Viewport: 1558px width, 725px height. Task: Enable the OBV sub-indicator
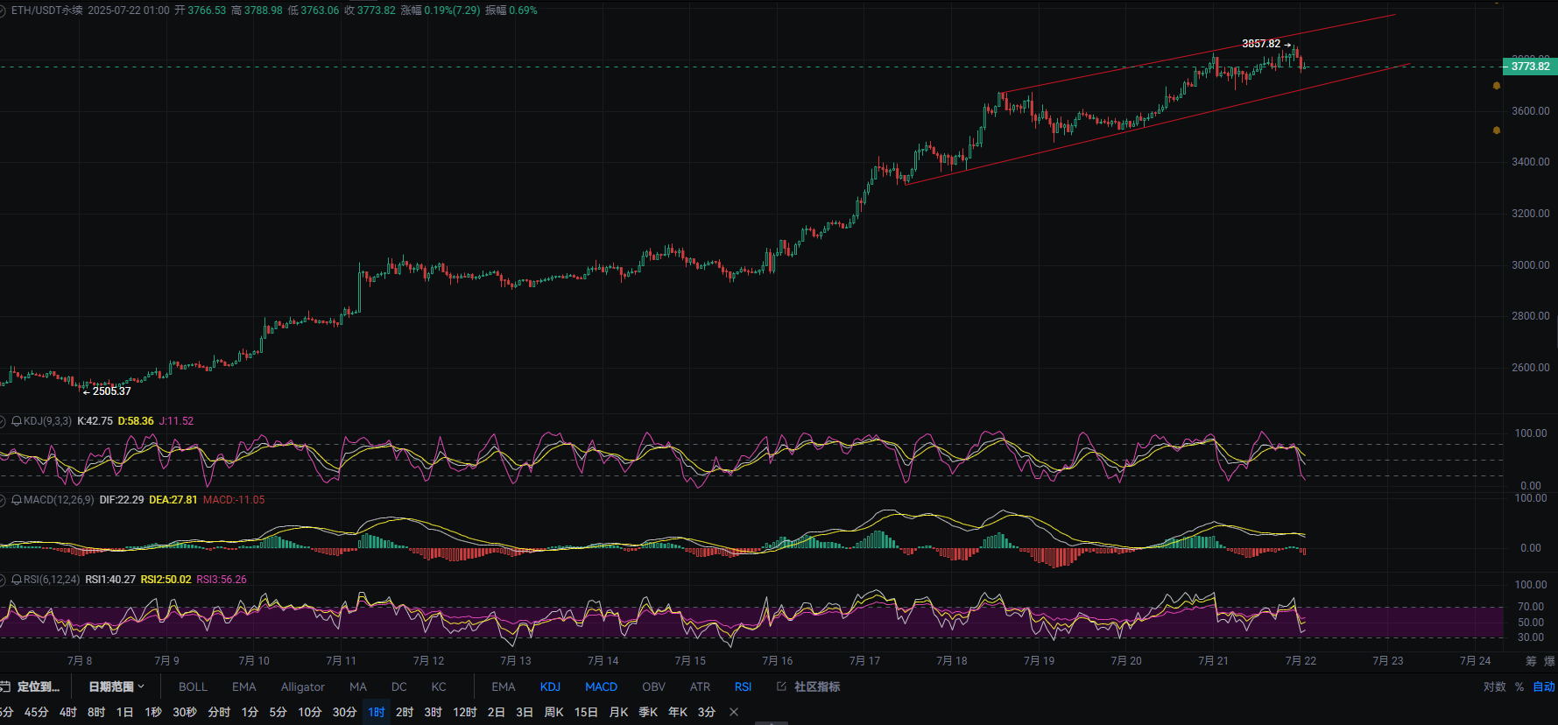click(654, 686)
